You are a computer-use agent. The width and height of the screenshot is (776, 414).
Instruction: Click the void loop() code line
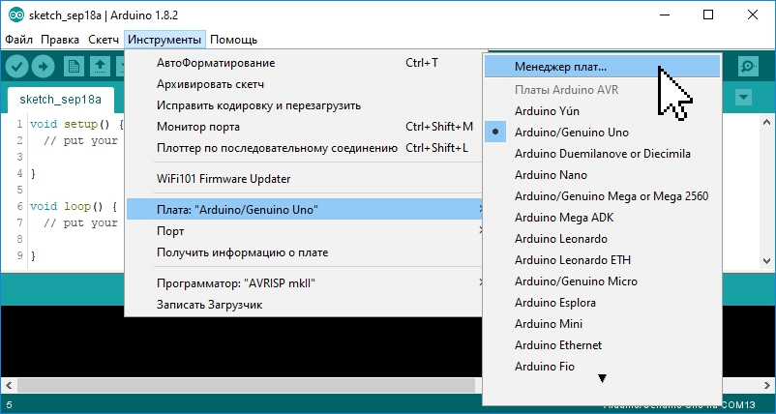[74, 206]
